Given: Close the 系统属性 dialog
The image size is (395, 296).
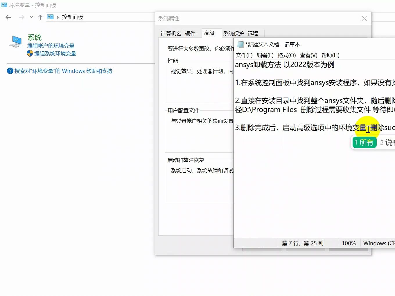Looking at the screenshot, I should 364,19.
